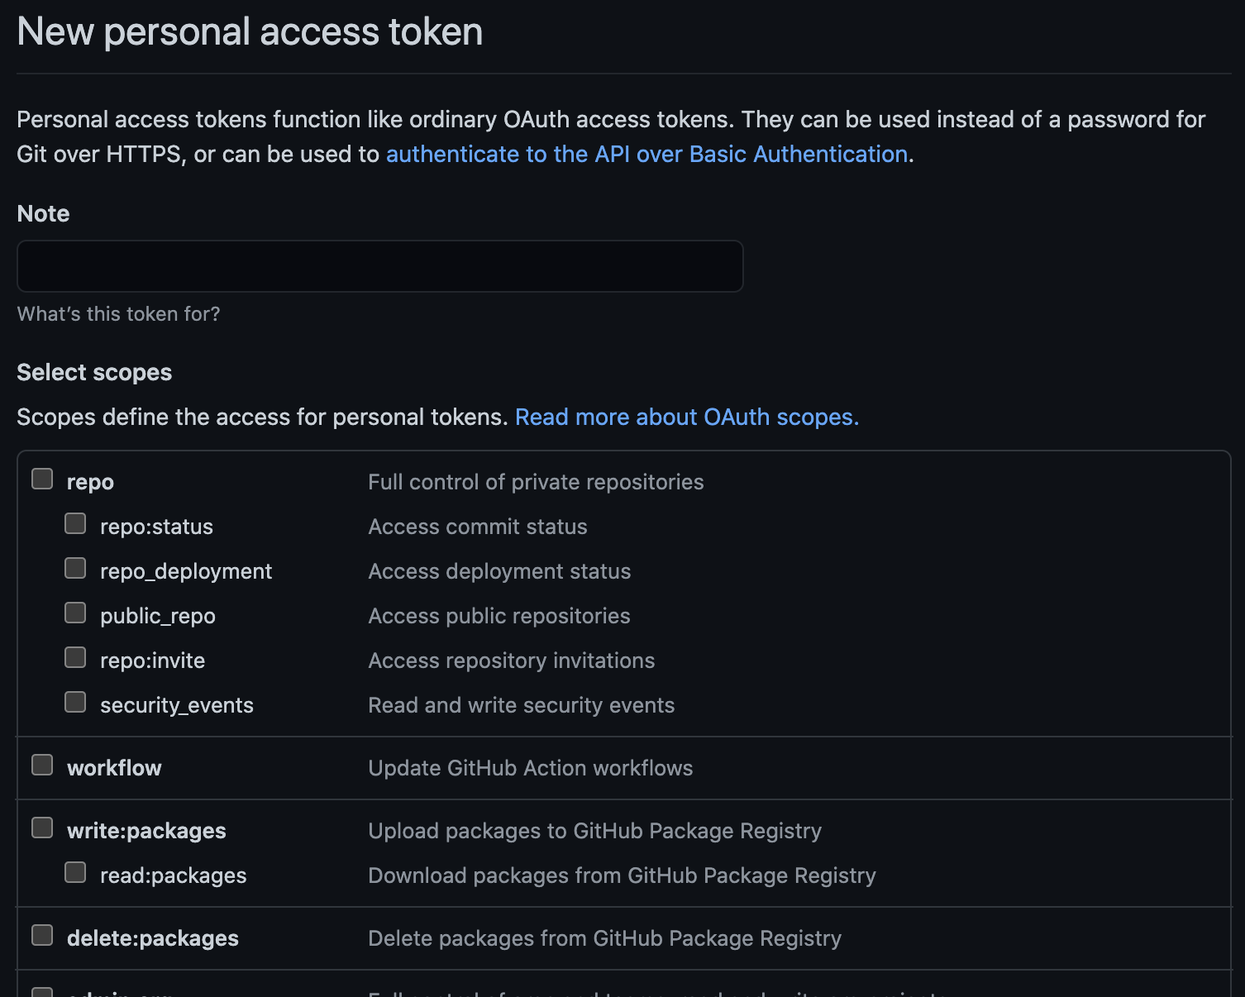Image resolution: width=1245 pixels, height=997 pixels.
Task: Click the workflow scope label
Action: click(114, 768)
